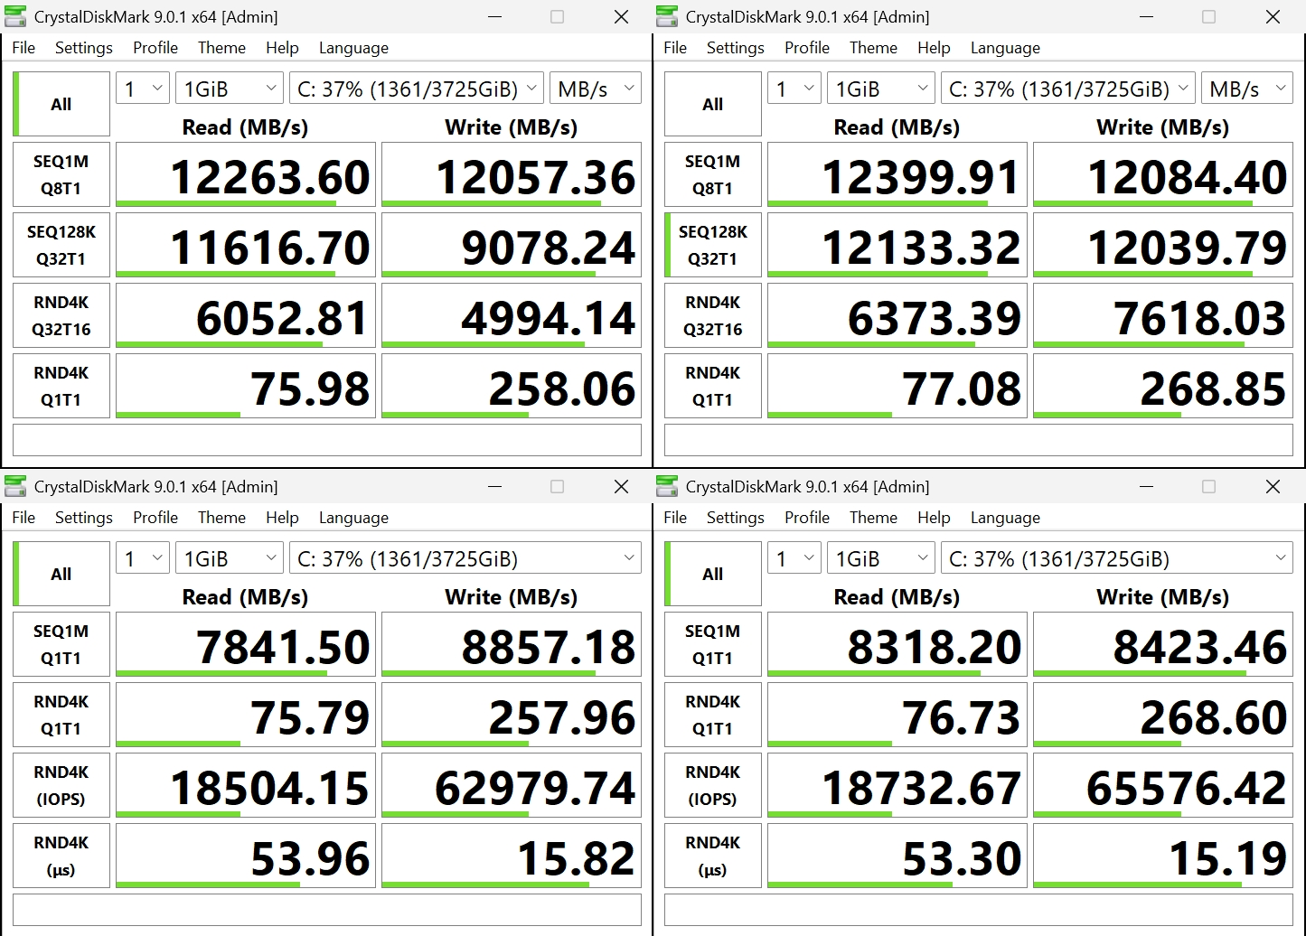Image resolution: width=1306 pixels, height=936 pixels.
Task: Open Profile menu in window showing 7841.50
Action: pos(155,518)
